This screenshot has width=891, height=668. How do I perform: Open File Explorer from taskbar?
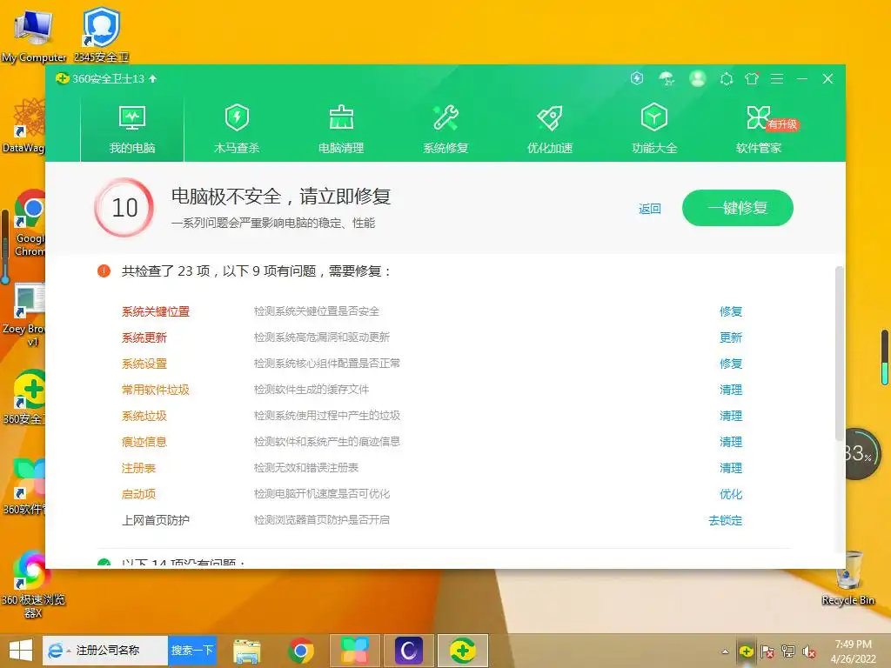(247, 651)
